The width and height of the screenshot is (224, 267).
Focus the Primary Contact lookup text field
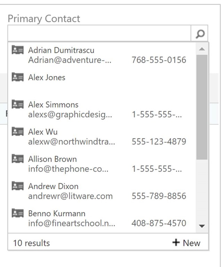point(99,34)
